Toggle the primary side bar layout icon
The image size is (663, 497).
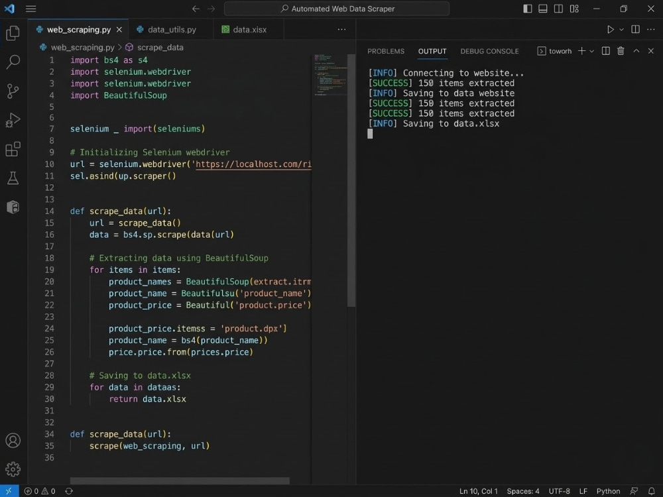click(527, 9)
